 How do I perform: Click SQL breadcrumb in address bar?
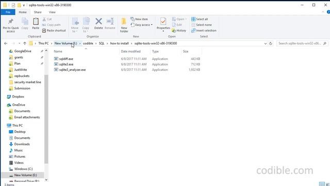[x=102, y=43]
